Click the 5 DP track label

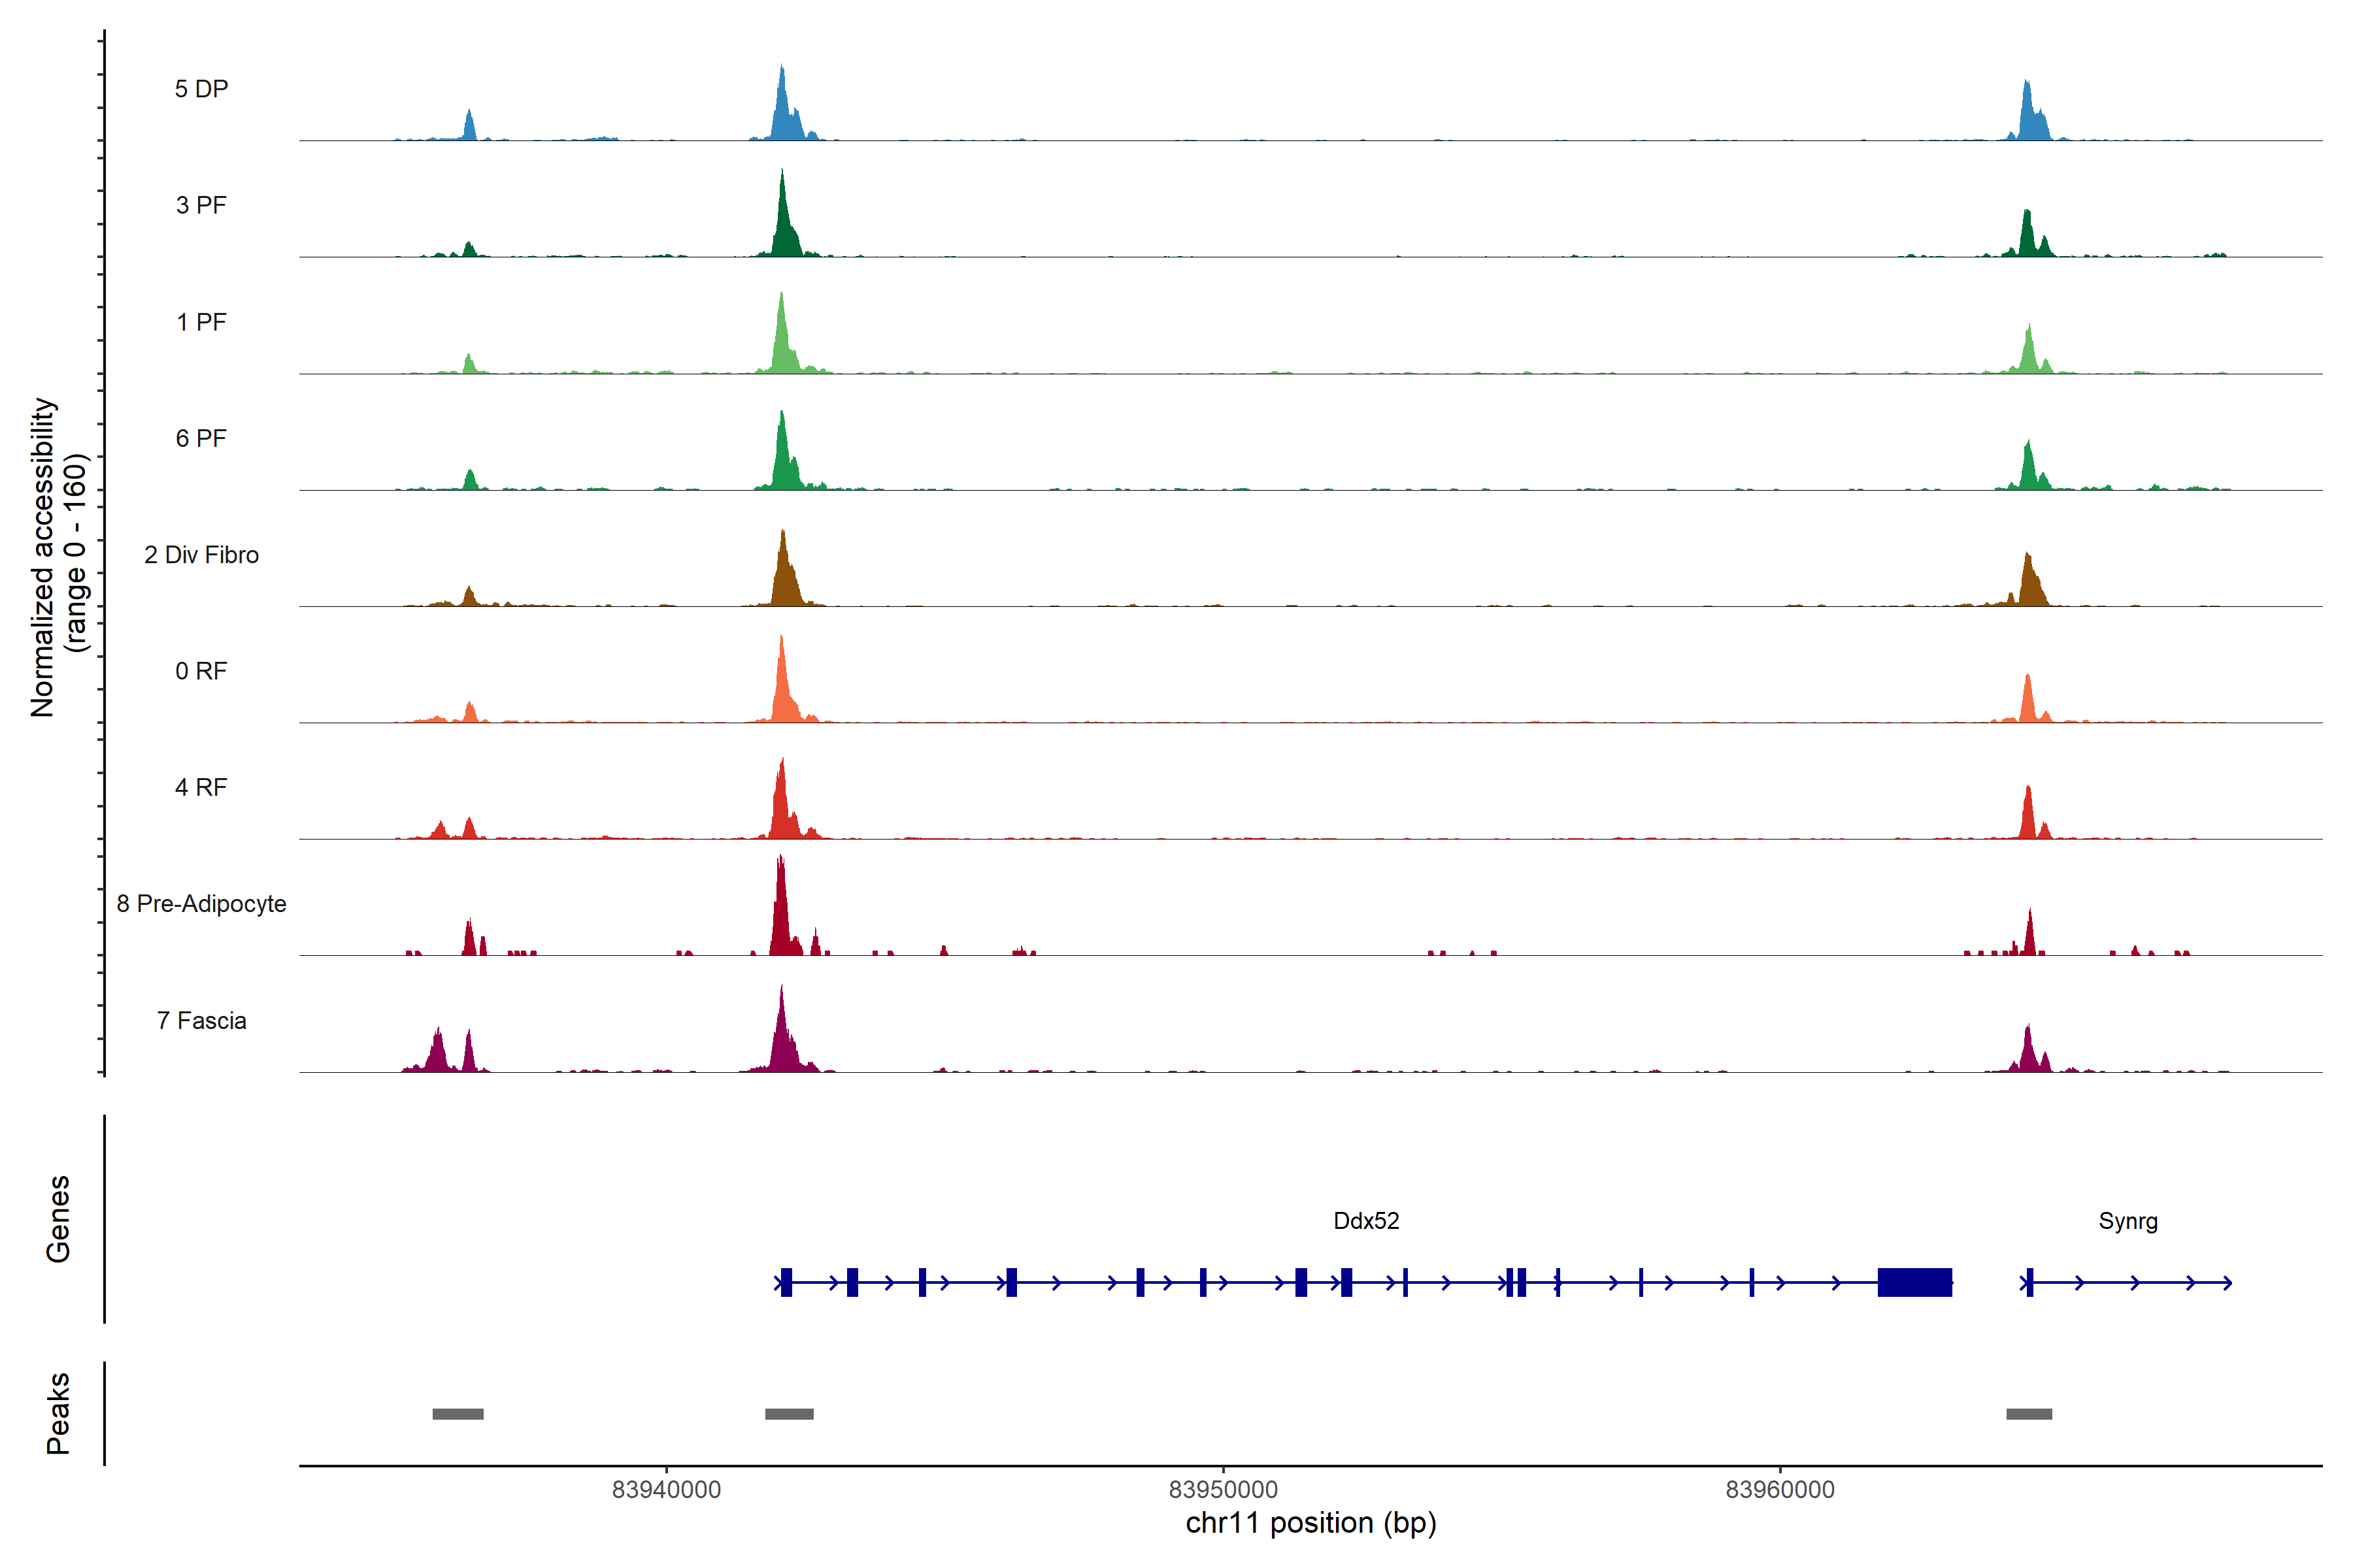[x=201, y=89]
